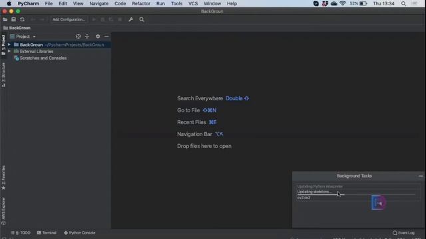Open the Edit menu
Screen dimensions: 426x239
click(x=63, y=3)
